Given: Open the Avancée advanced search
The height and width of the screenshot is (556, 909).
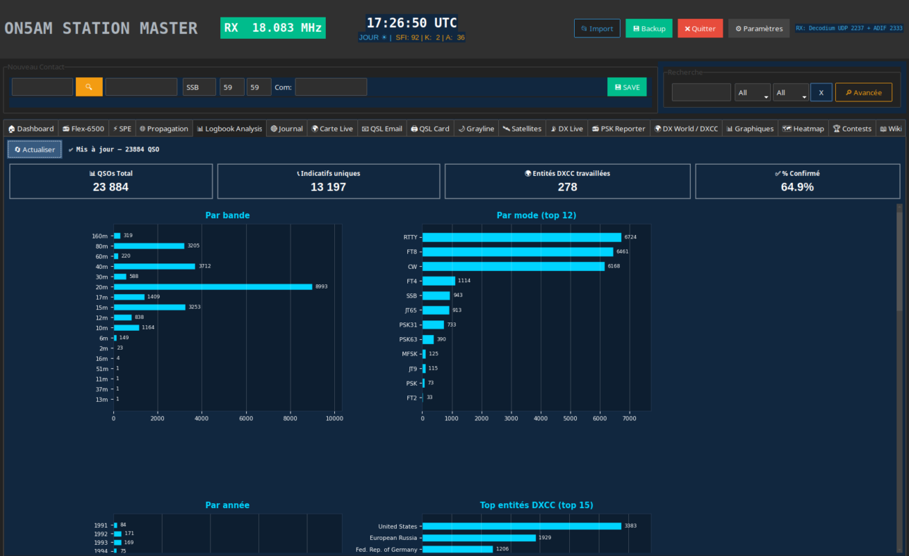Looking at the screenshot, I should 864,92.
